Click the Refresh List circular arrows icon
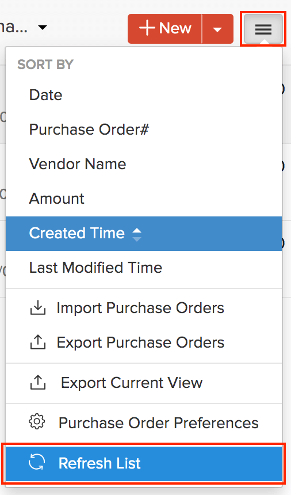 (x=37, y=463)
